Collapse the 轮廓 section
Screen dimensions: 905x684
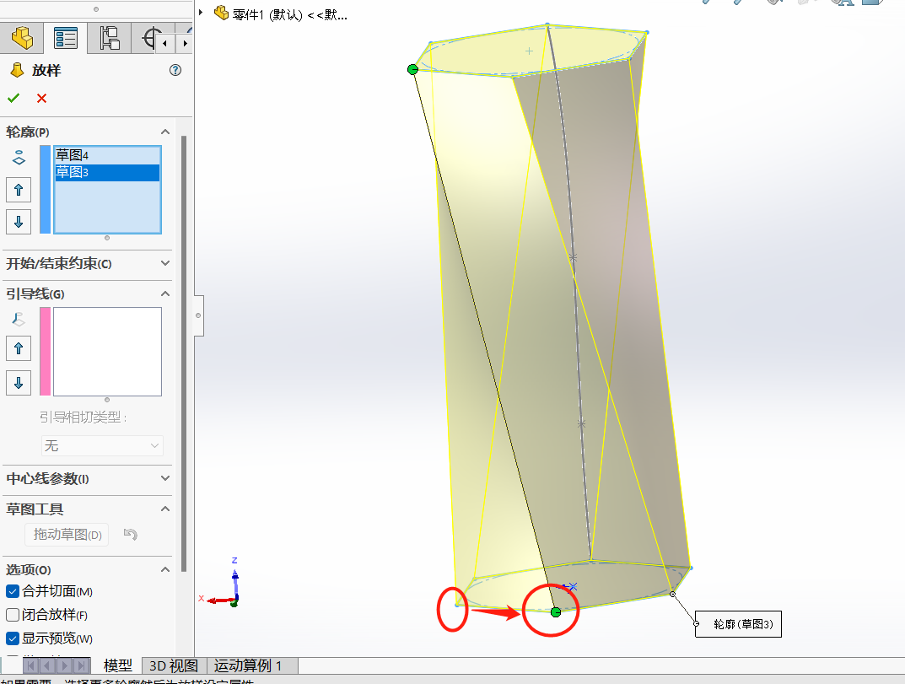coord(165,132)
